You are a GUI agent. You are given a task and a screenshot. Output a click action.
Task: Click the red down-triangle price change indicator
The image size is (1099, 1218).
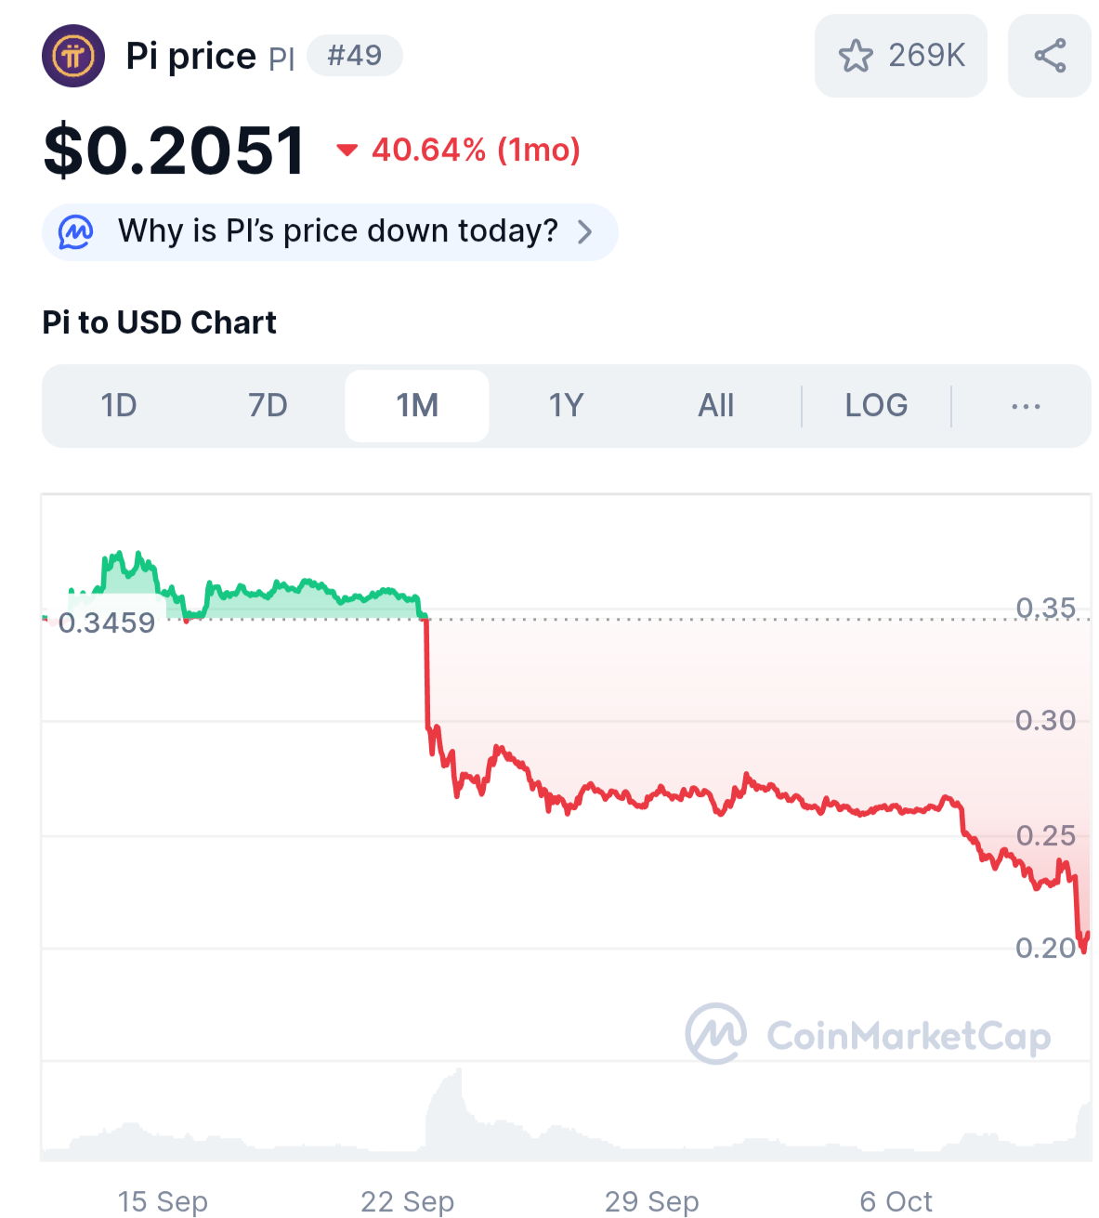tap(347, 150)
